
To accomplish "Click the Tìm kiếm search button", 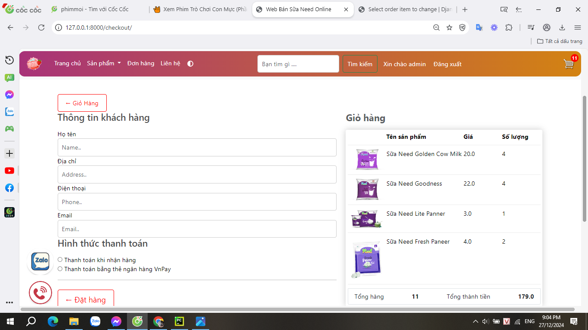I will pos(360,64).
